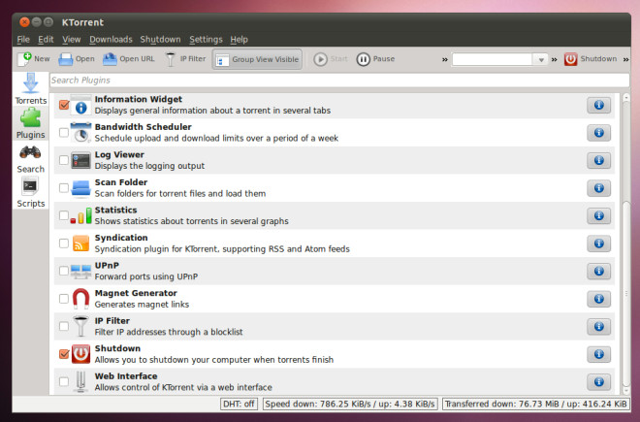Show info about Magnet Generator plugin

[x=598, y=299]
